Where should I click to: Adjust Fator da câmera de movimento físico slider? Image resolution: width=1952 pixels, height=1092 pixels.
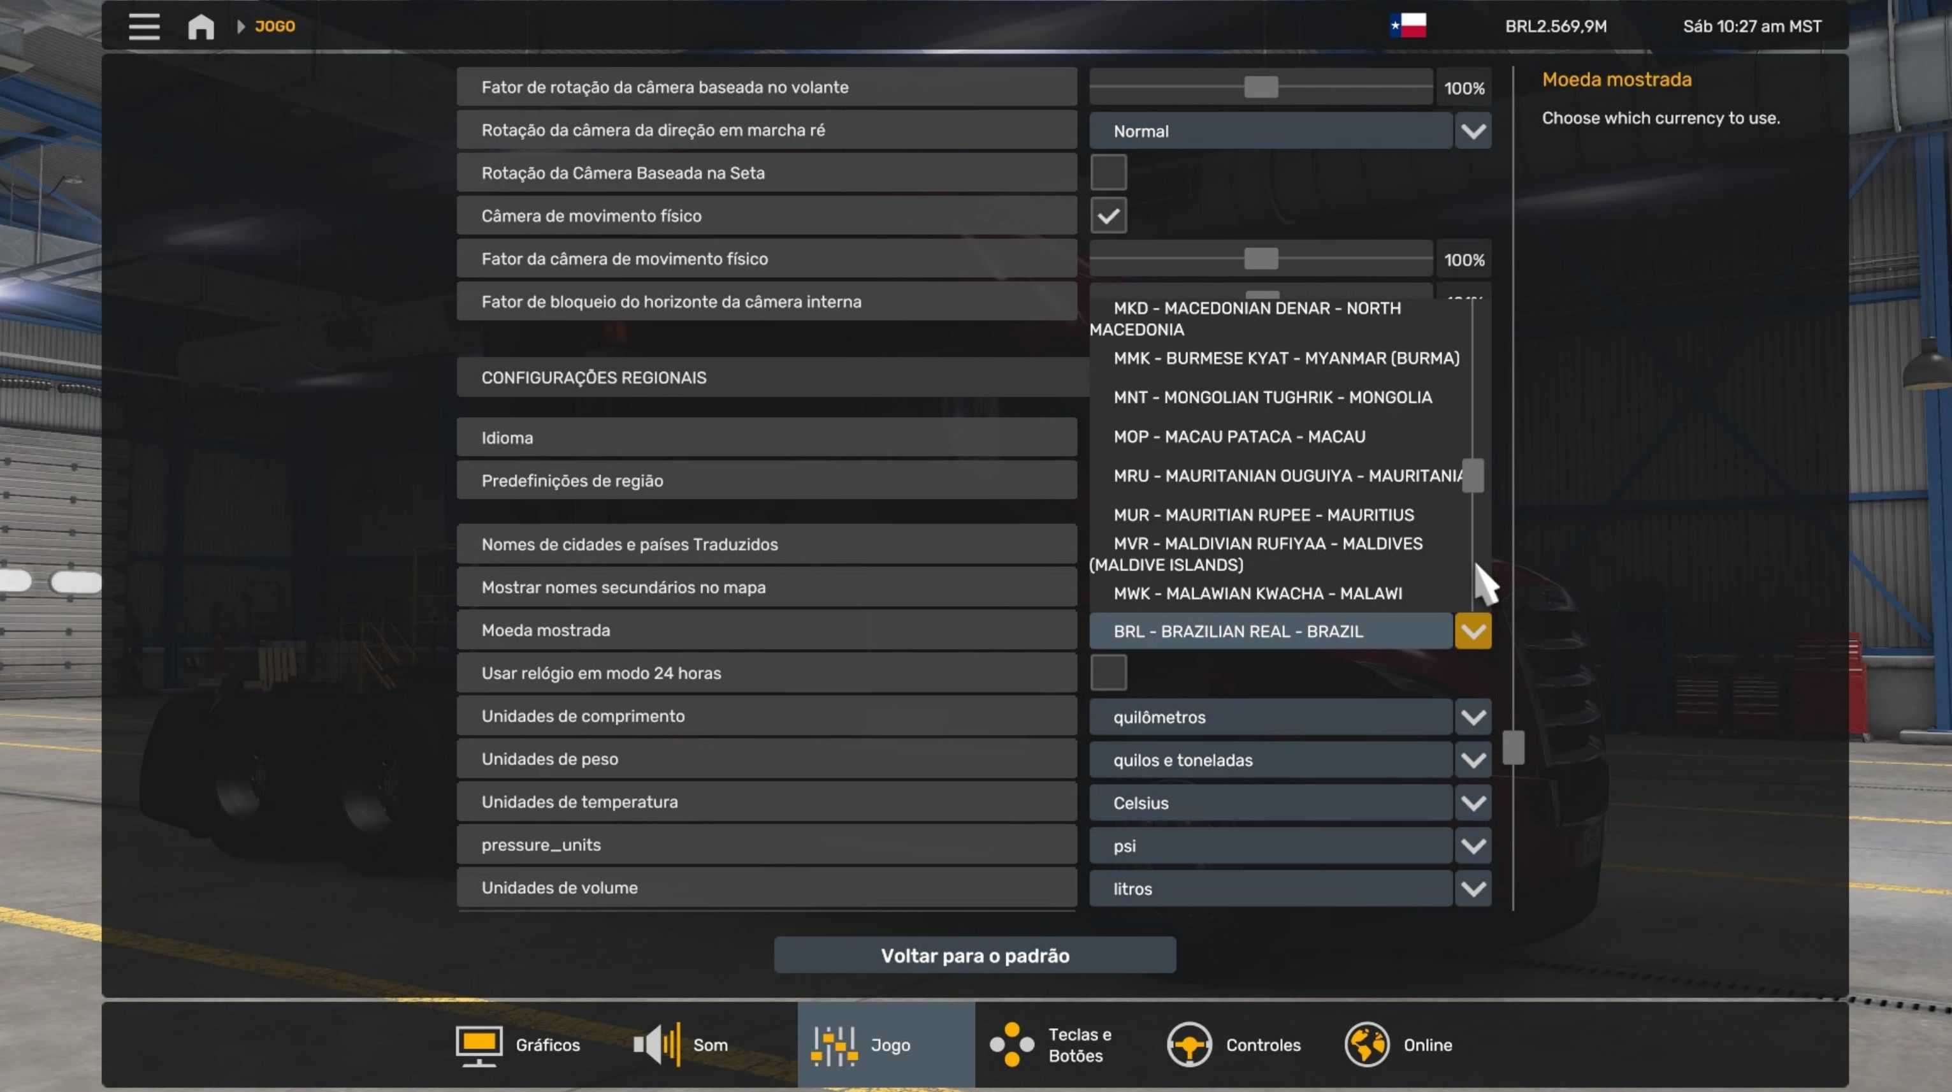click(1261, 259)
